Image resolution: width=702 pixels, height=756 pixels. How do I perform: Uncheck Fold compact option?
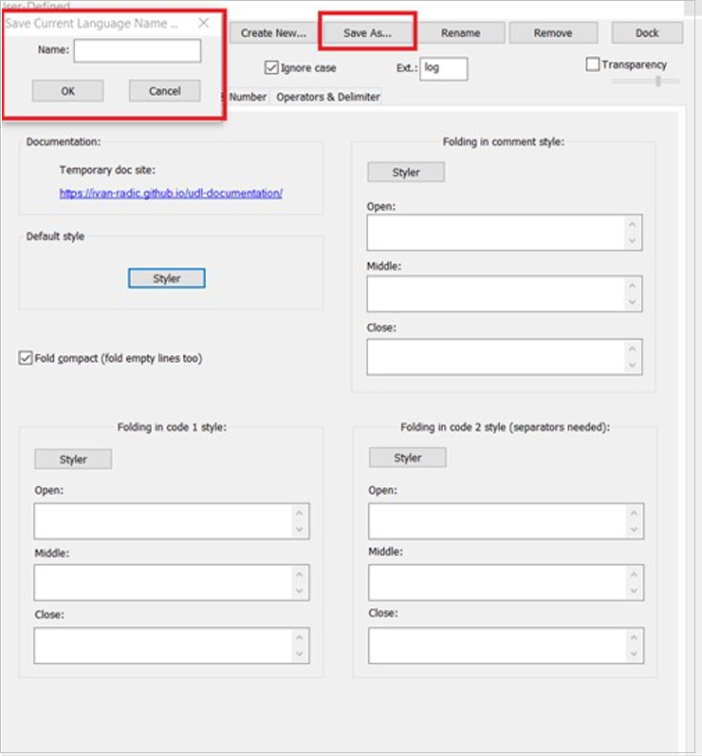pos(26,358)
